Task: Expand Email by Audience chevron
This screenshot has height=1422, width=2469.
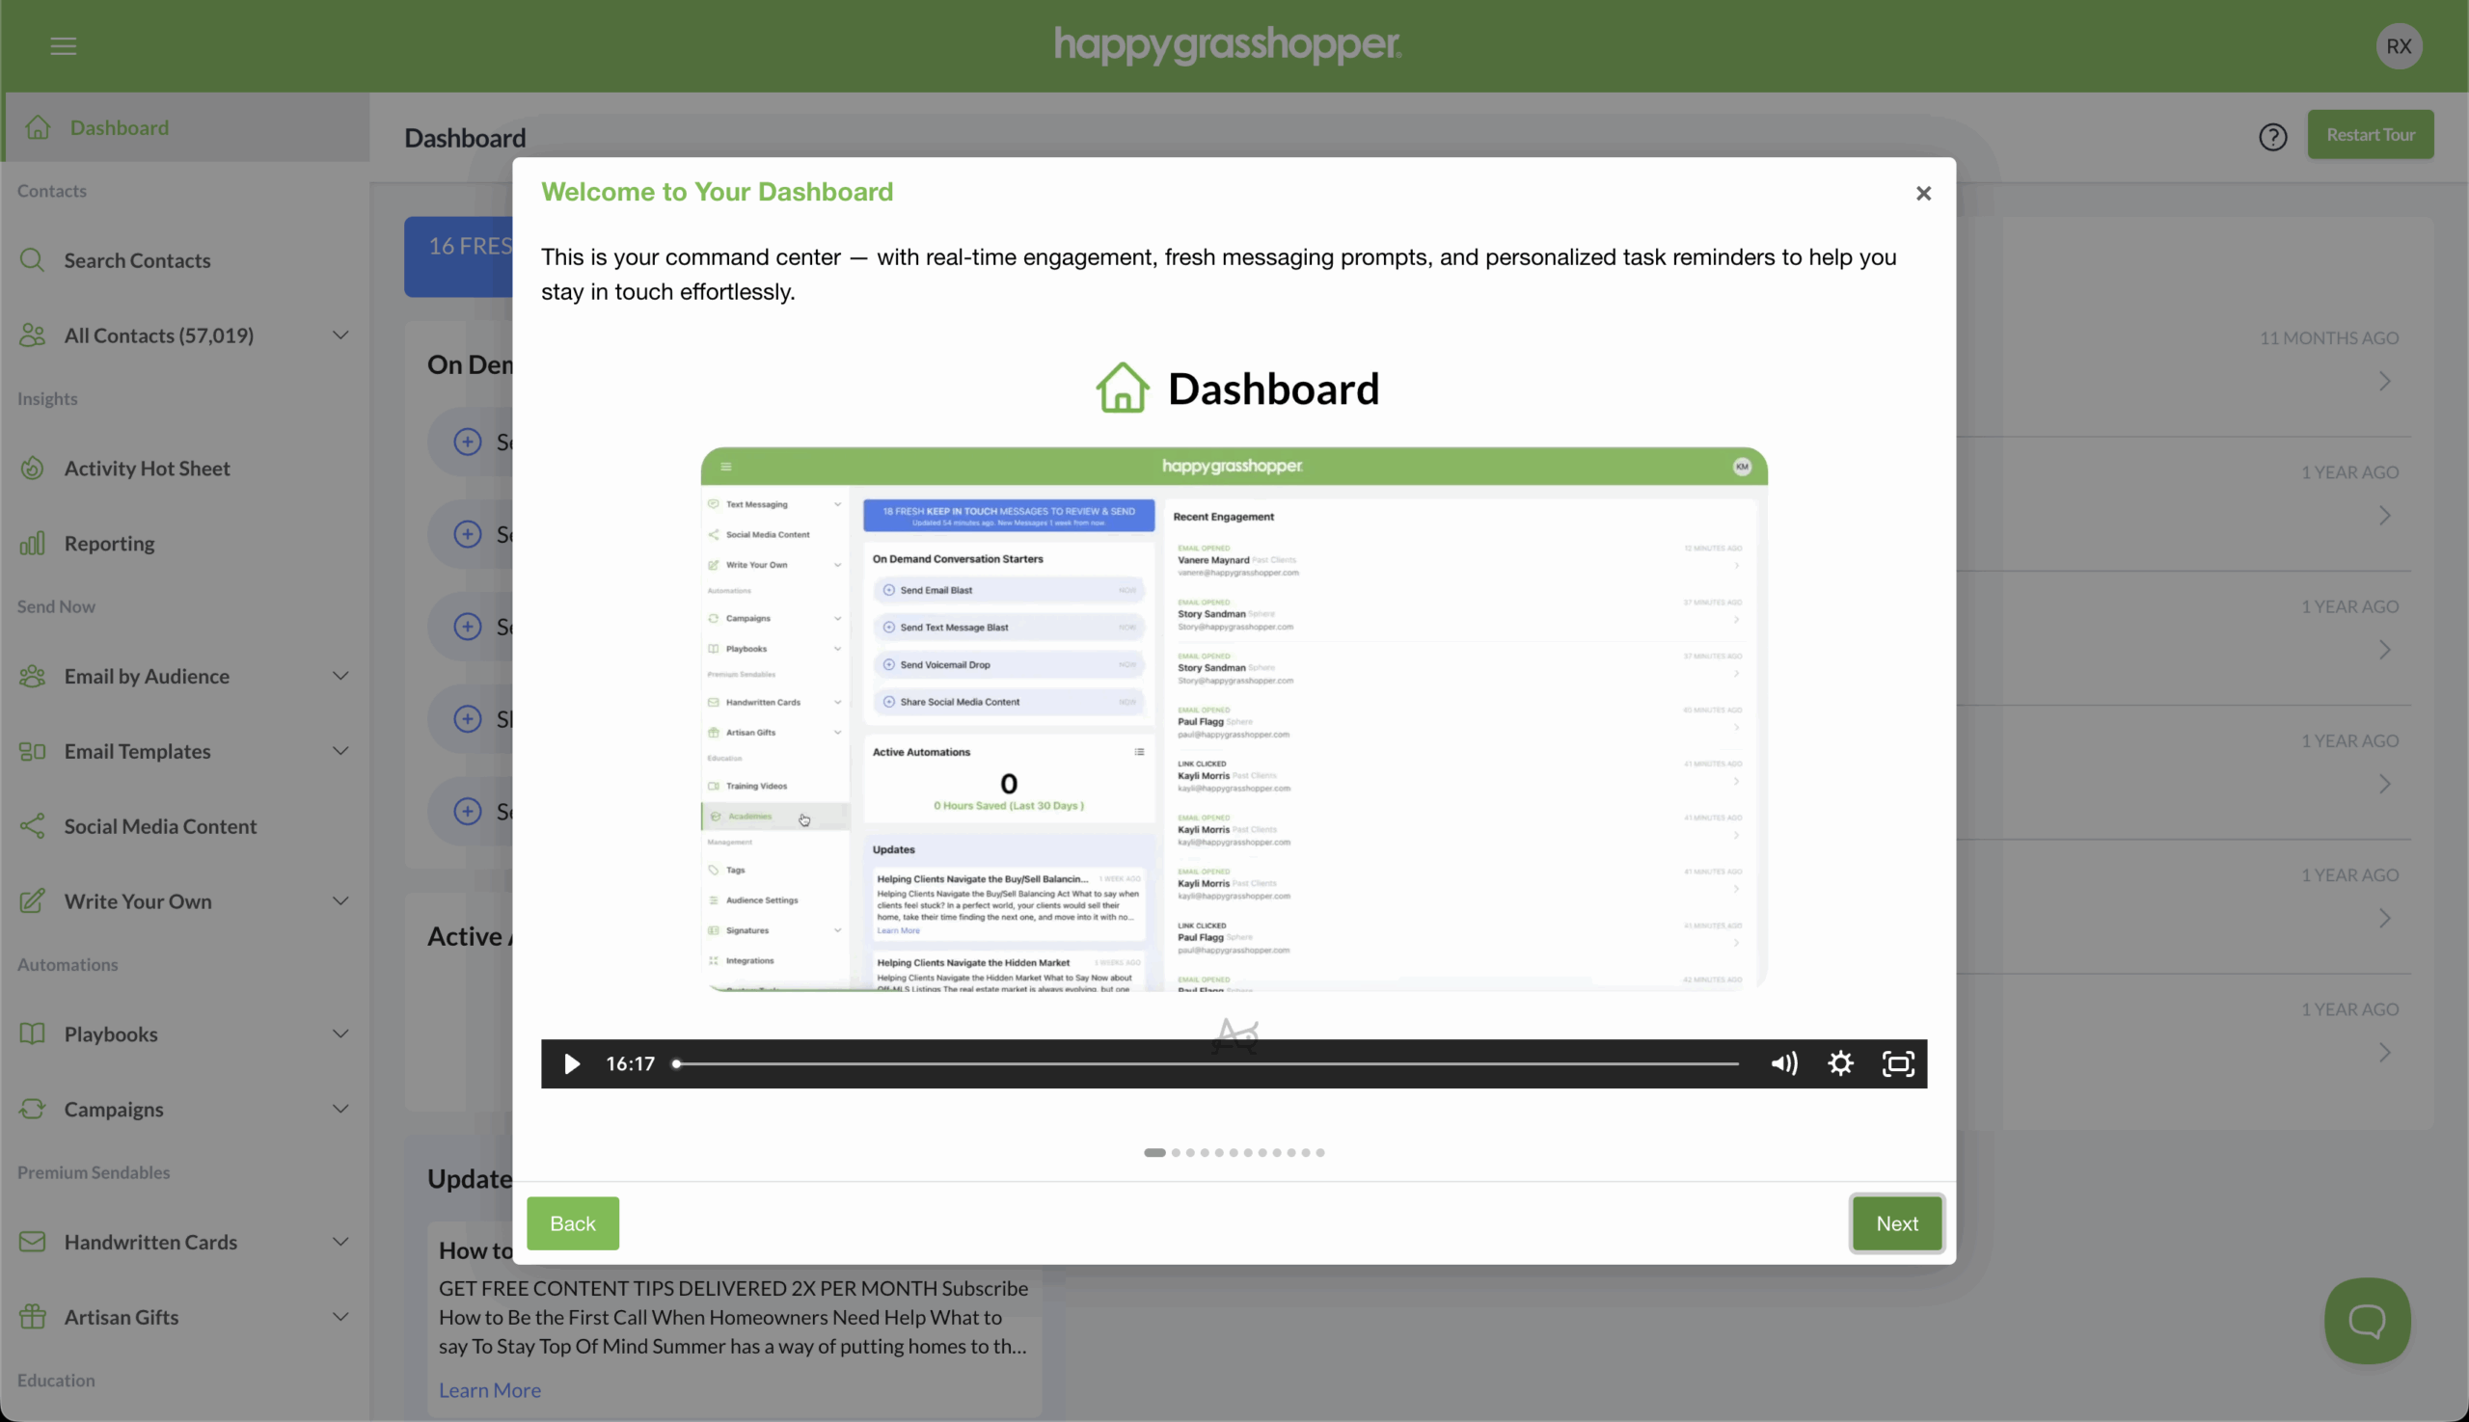Action: (x=340, y=676)
